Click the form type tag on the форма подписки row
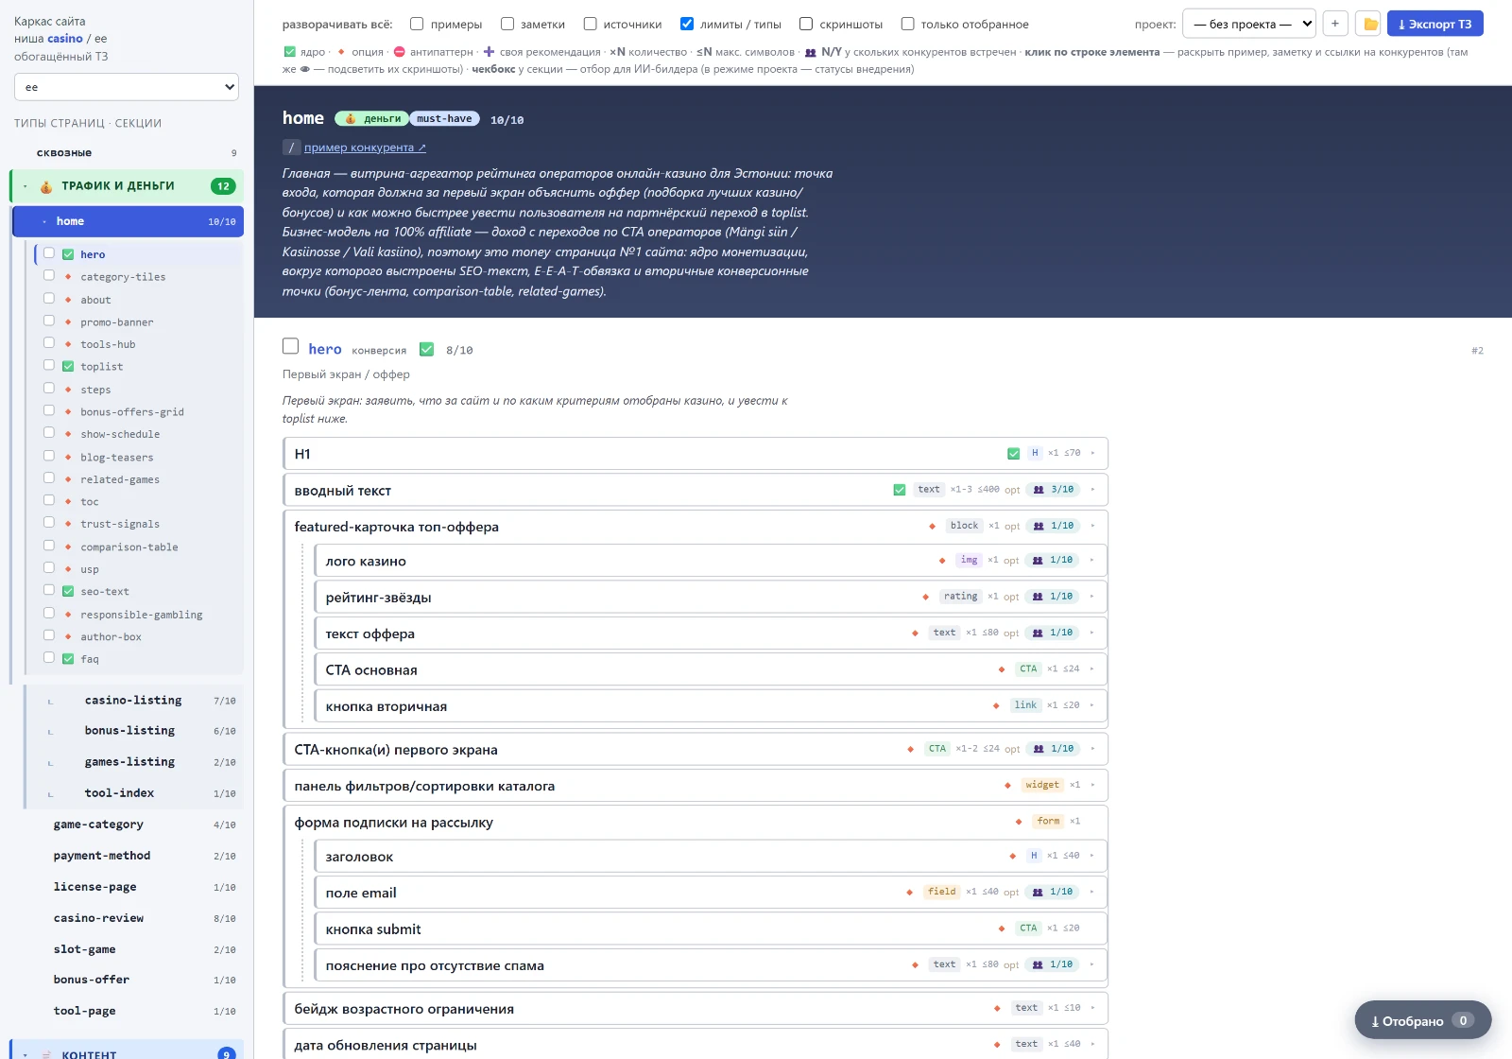1512x1059 pixels. pyautogui.click(x=1048, y=822)
